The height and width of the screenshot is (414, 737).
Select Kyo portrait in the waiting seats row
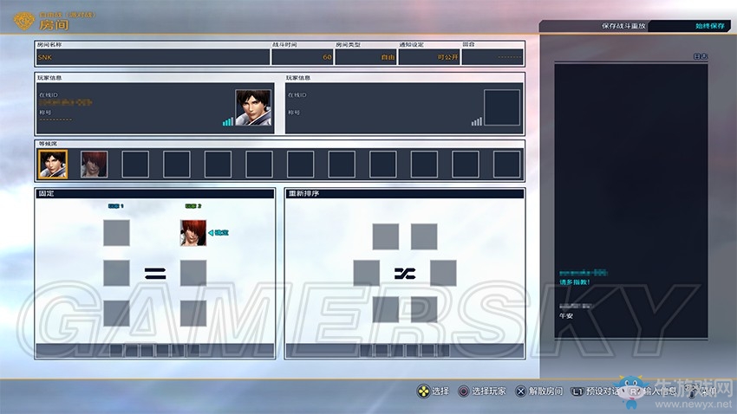(53, 165)
